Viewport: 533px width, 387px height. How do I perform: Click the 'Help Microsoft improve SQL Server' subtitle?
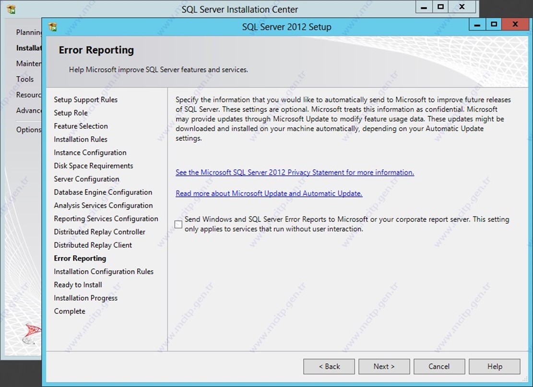tap(158, 70)
